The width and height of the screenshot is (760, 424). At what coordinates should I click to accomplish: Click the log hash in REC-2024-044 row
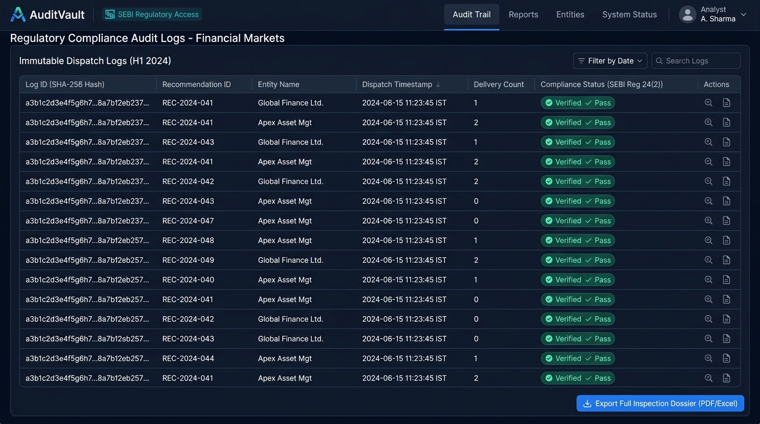(87, 358)
